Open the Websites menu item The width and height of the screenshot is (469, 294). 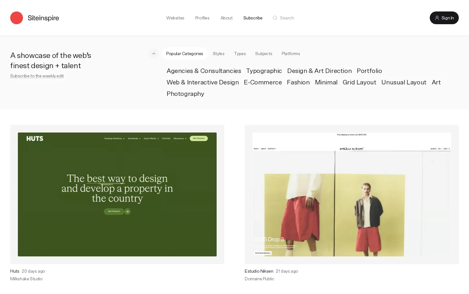pos(175,18)
